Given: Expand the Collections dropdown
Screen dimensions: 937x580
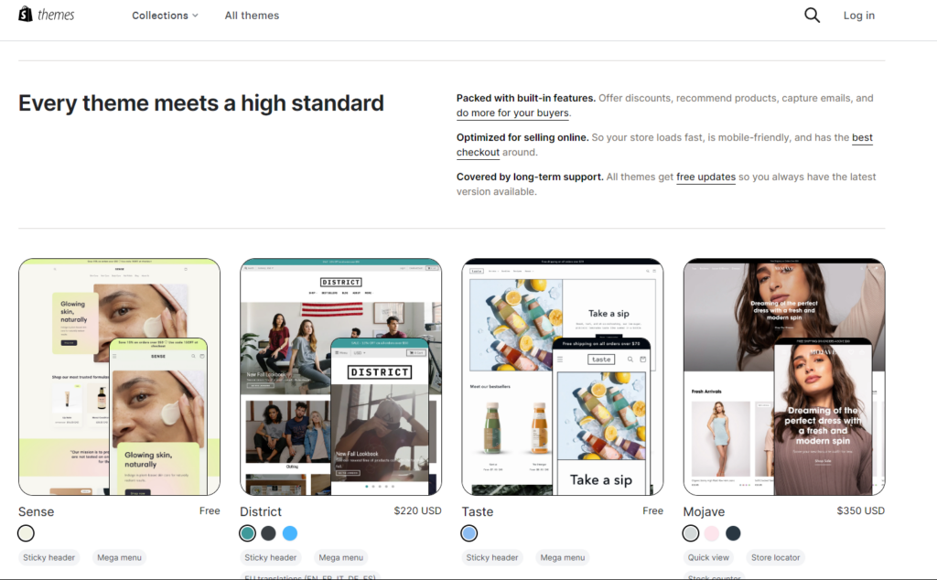Looking at the screenshot, I should coord(165,15).
